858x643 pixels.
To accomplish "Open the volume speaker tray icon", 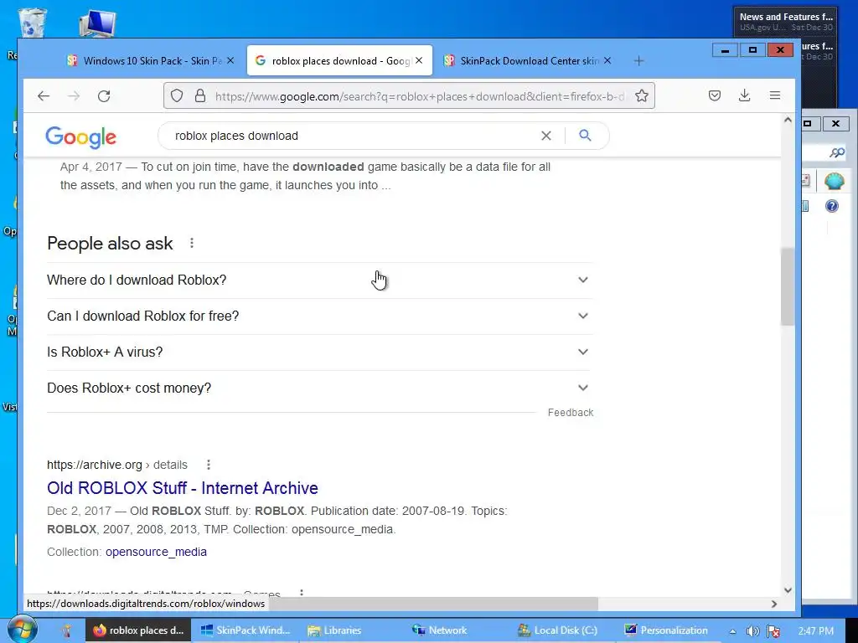I will click(x=753, y=631).
